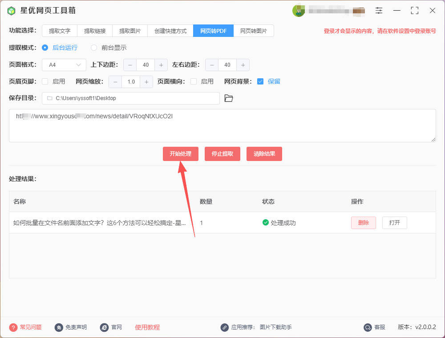Uncheck 网页背景 保留 checkbox
This screenshot has height=338, width=445.
260,82
